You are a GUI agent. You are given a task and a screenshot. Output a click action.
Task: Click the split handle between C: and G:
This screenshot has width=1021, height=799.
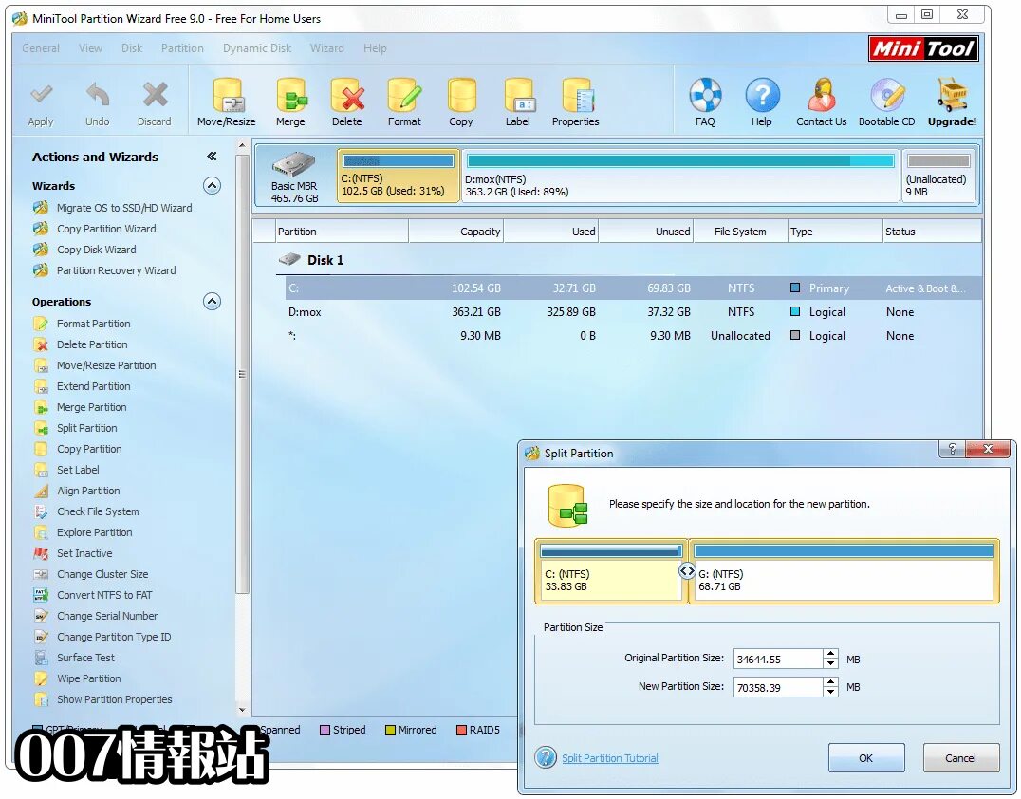[x=687, y=571]
